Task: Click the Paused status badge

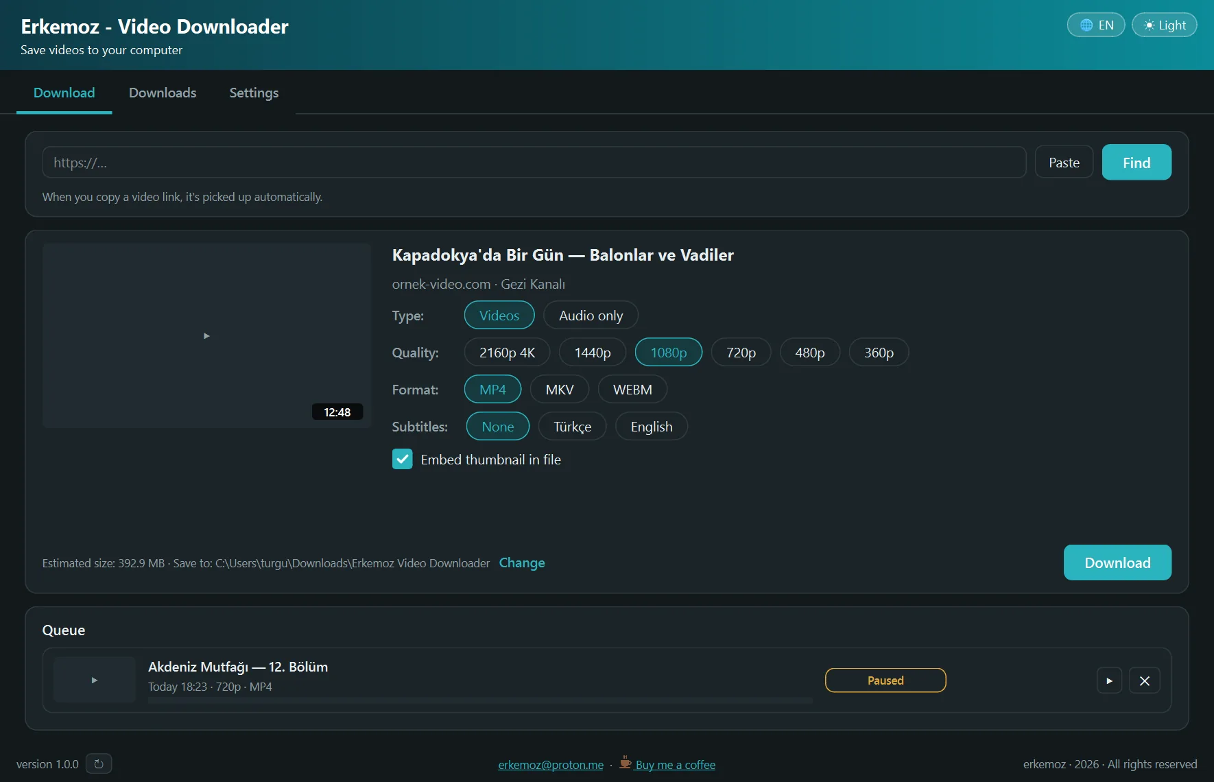Action: pos(885,680)
